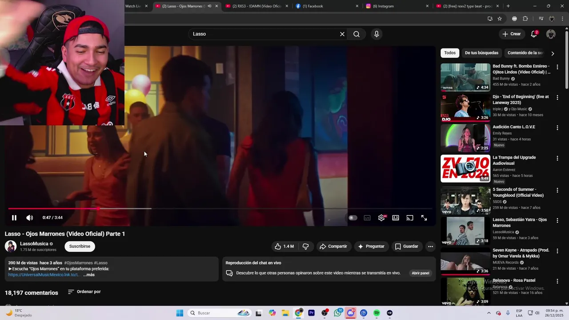569x320 pixels.
Task: Open the Ordenar por comments sort menu
Action: click(84, 292)
